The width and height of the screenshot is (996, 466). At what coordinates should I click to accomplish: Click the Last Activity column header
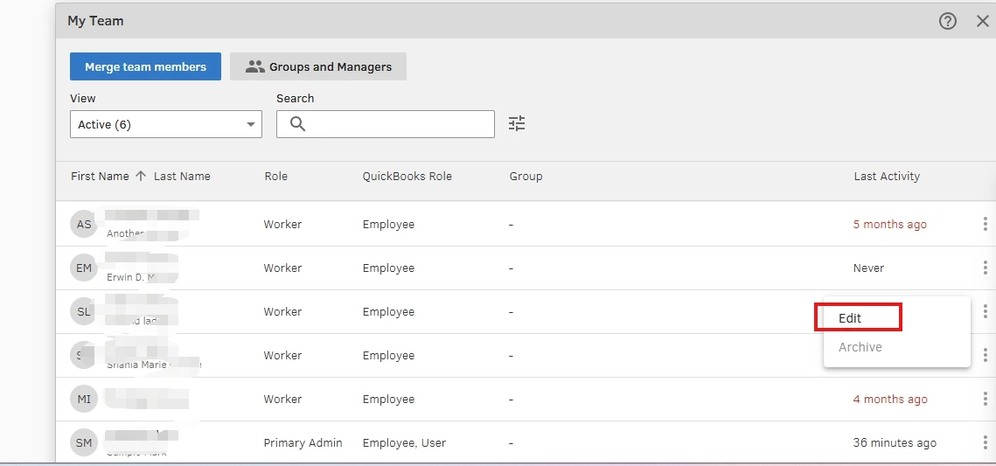pyautogui.click(x=887, y=177)
